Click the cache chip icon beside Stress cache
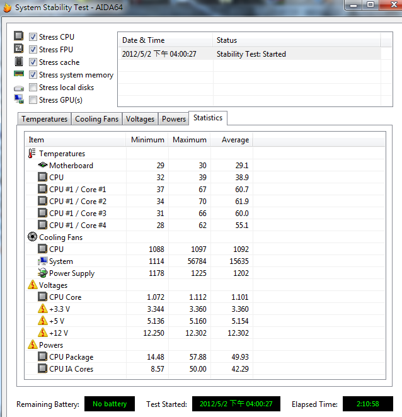Viewport: 402px width, 417px height. [19, 61]
